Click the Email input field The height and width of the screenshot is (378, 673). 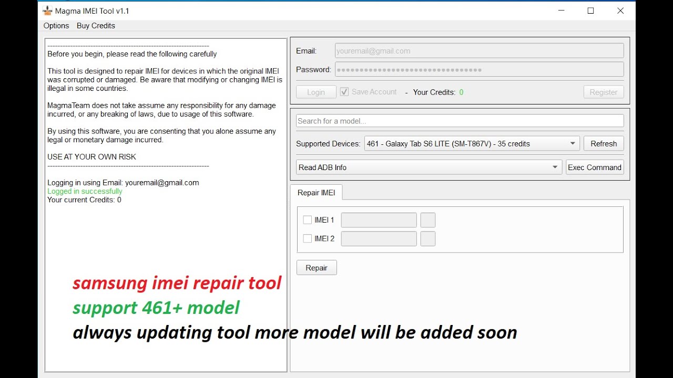pos(480,51)
